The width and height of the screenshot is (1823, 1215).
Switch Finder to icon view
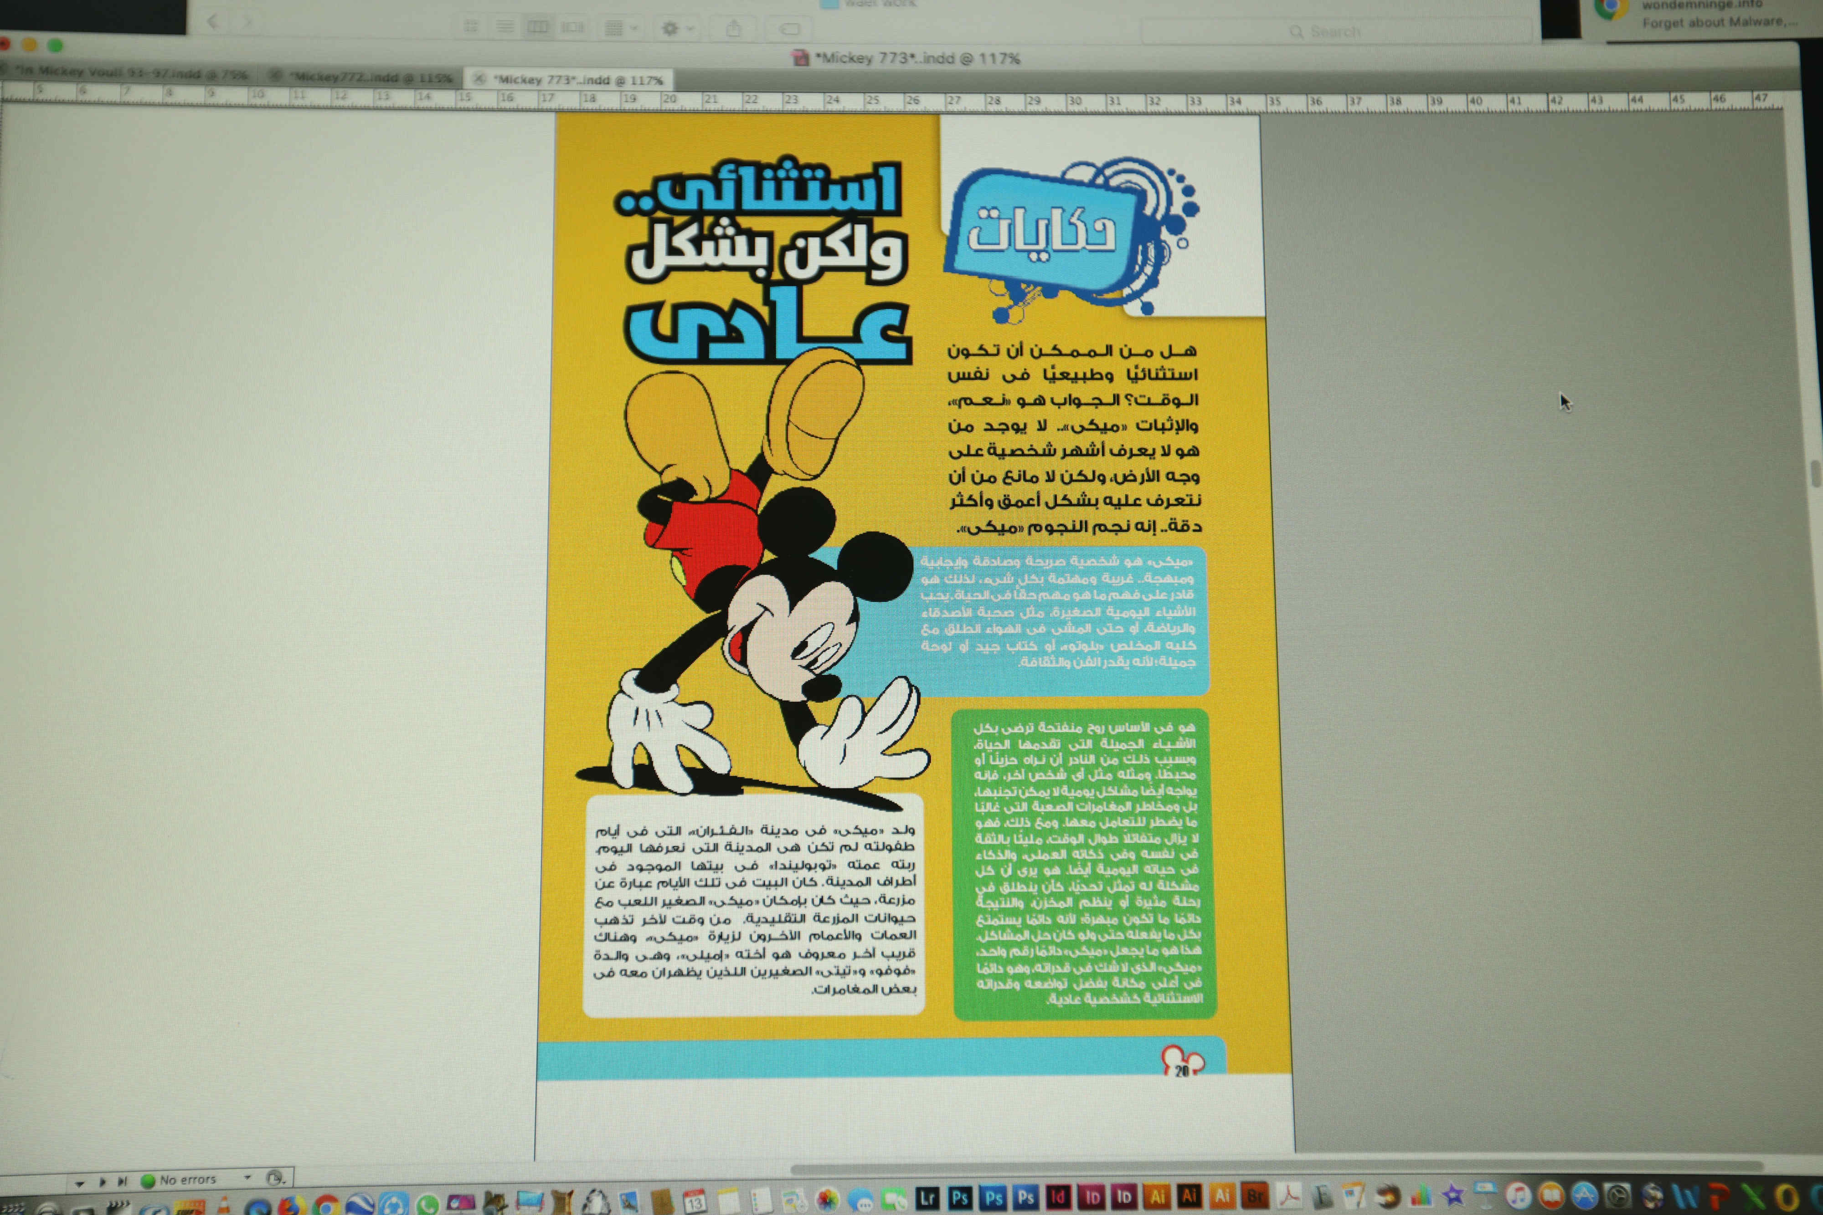coord(470,27)
